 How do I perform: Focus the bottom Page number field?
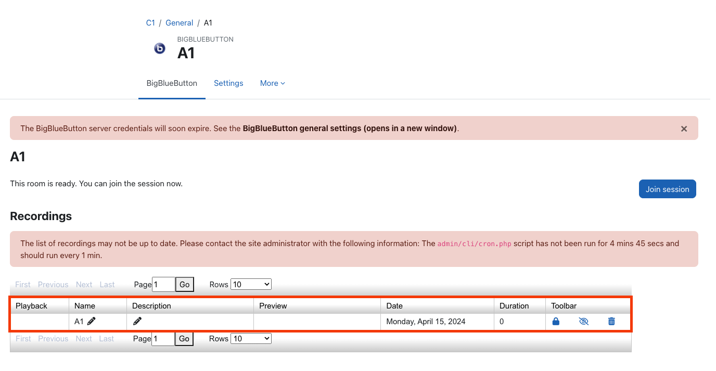(x=163, y=338)
